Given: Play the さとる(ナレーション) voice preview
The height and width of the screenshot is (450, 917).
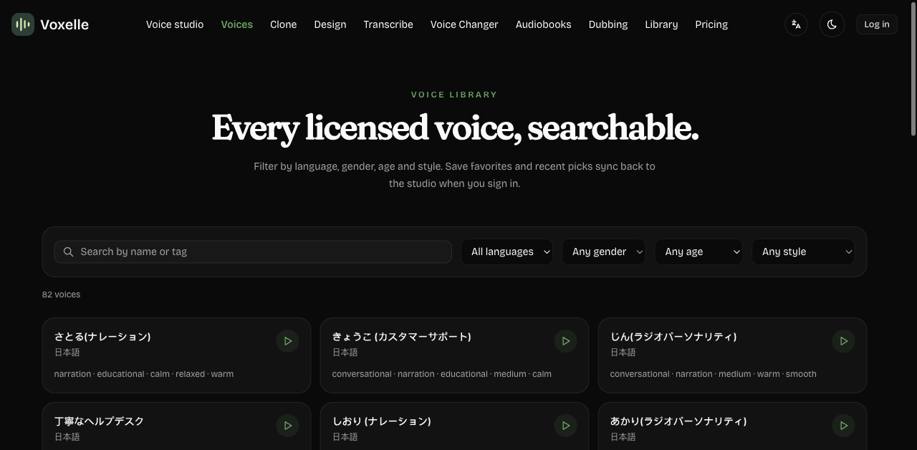Looking at the screenshot, I should click(x=288, y=341).
